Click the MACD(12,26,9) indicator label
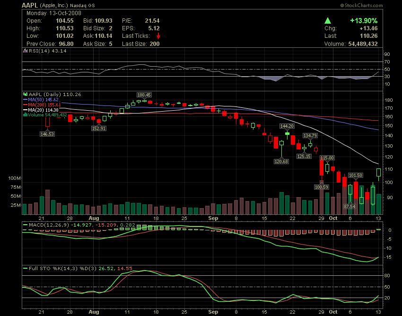402x316 pixels. pyautogui.click(x=49, y=225)
